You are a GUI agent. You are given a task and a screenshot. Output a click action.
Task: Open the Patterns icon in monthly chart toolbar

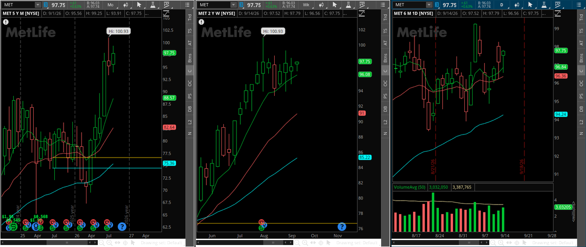(166, 4)
